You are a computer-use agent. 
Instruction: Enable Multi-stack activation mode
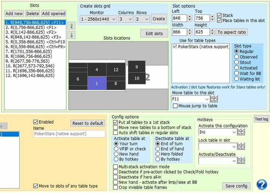[x=115, y=167]
